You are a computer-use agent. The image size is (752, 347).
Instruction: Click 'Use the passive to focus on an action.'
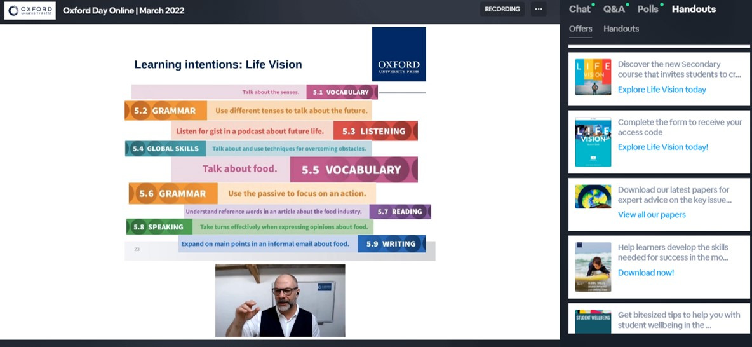(x=297, y=194)
